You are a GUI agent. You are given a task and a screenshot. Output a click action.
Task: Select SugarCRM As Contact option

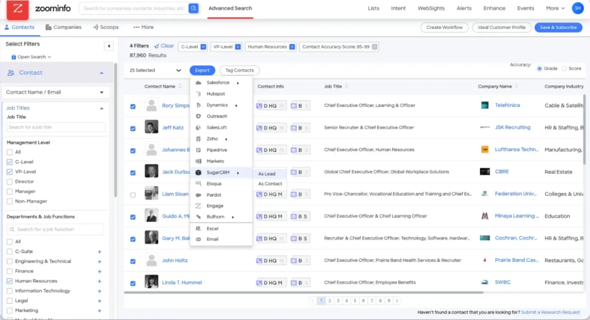click(x=270, y=184)
